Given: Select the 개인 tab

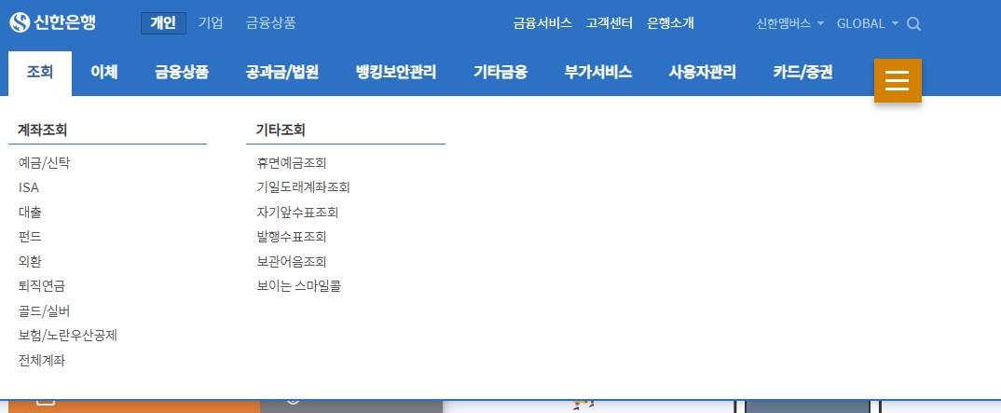Looking at the screenshot, I should (163, 23).
